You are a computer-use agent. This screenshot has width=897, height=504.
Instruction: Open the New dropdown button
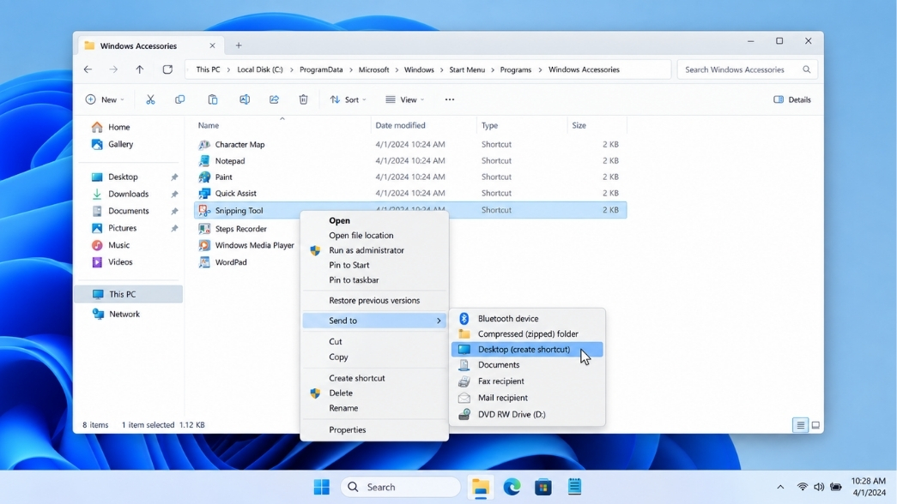[105, 99]
